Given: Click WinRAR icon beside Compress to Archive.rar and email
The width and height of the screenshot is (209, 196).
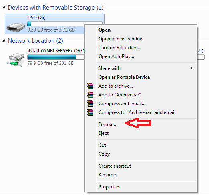Looking at the screenshot, I should pyautogui.click(x=90, y=112).
